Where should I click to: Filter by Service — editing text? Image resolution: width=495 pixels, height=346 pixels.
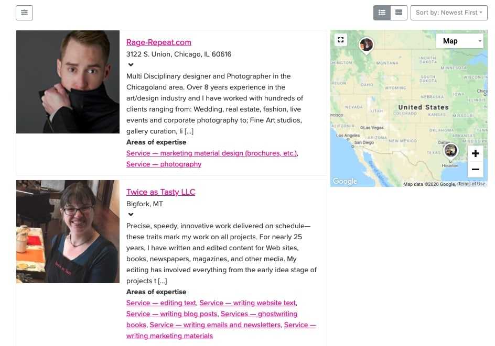pos(161,303)
